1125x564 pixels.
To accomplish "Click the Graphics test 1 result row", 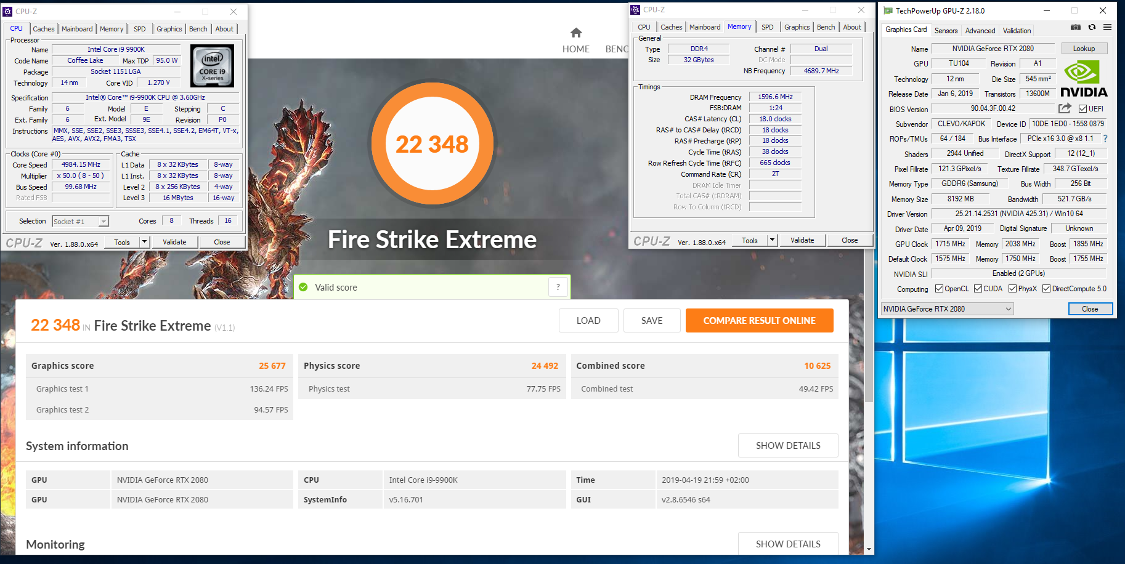I will point(160,389).
